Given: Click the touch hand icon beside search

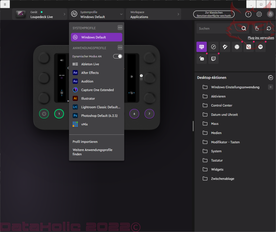Looking at the screenshot, I should pos(257,28).
